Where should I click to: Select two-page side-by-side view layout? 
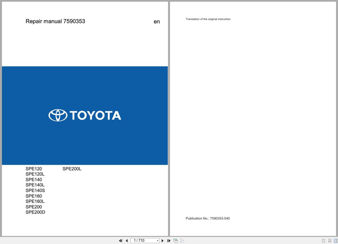click(x=336, y=241)
